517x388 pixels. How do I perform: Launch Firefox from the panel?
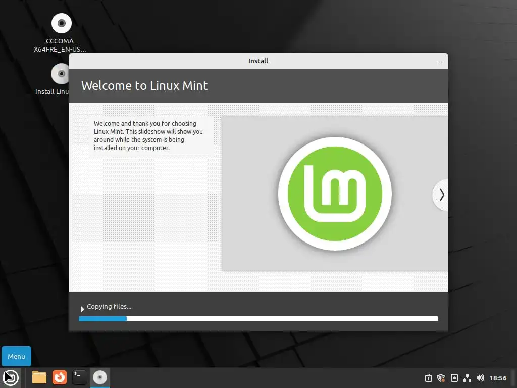point(60,377)
